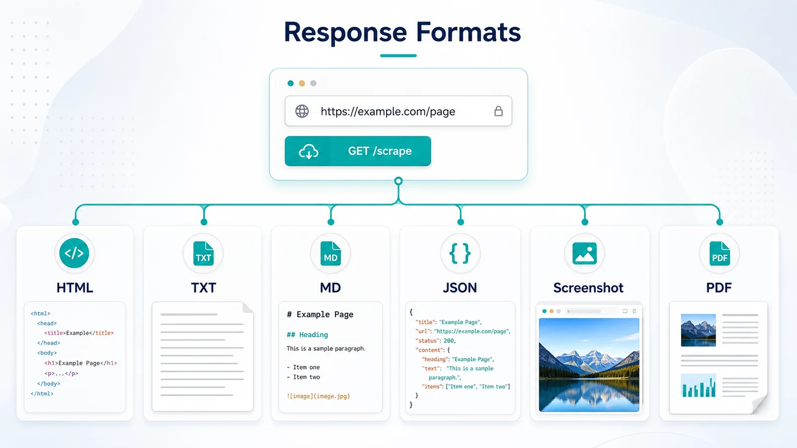This screenshot has width=797, height=448.
Task: Click the gray window dot in browser mockup
Action: [313, 83]
